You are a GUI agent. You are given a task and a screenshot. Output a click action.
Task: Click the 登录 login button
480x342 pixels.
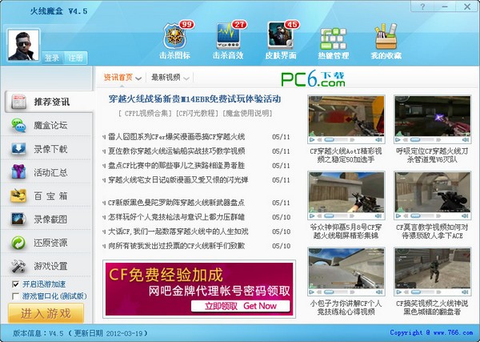(x=52, y=58)
